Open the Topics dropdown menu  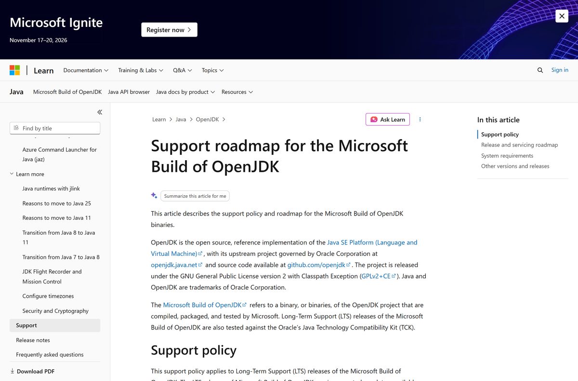pyautogui.click(x=213, y=70)
